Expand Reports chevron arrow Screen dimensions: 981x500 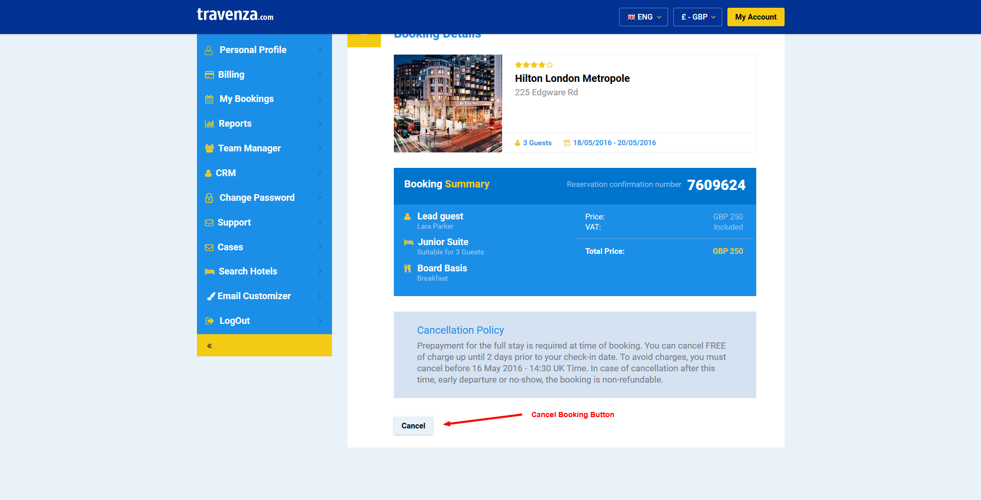coord(320,124)
